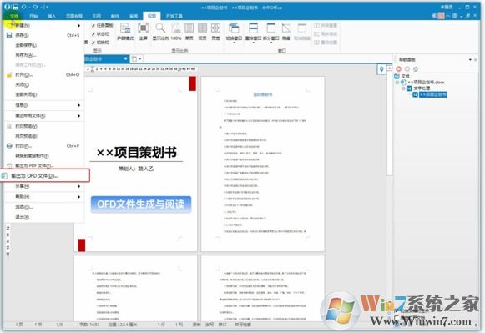
Task: Select 保存(S) with disk icon in File menu
Action: 43,35
